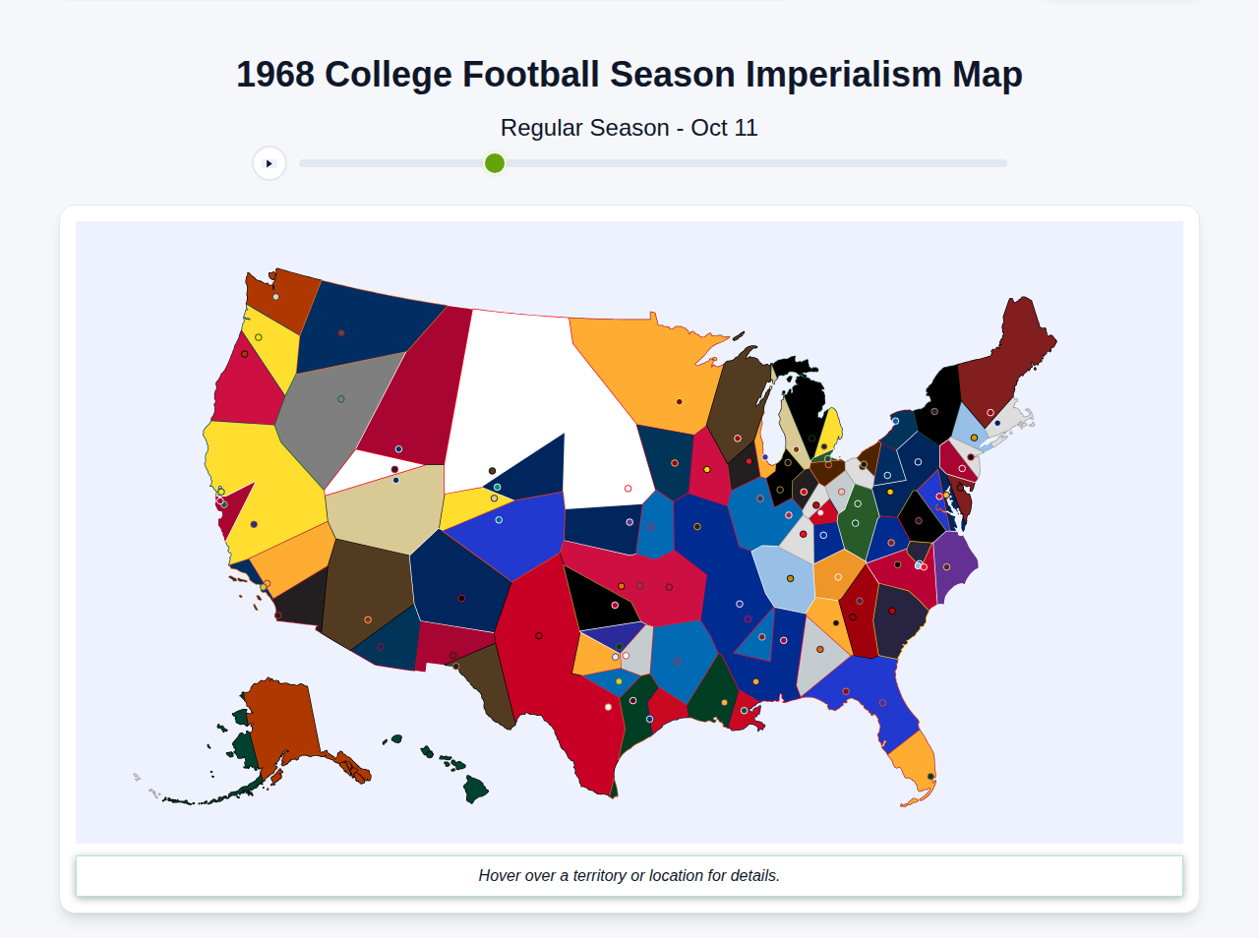Click the location marker in central Texas

pyautogui.click(x=539, y=636)
